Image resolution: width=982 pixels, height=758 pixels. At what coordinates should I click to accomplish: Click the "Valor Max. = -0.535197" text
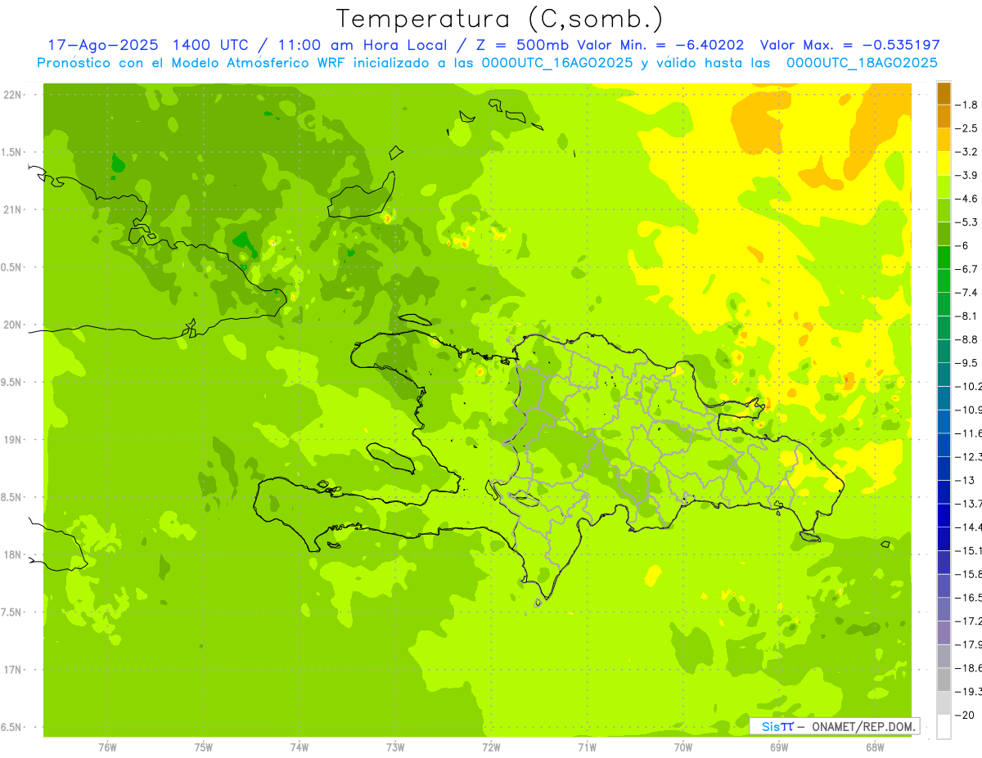[850, 45]
